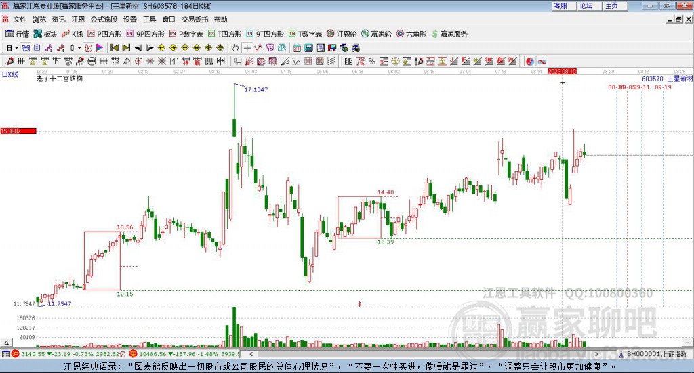The width and height of the screenshot is (694, 373).
Task: Click the 603578 stock code
Action: tap(653, 79)
